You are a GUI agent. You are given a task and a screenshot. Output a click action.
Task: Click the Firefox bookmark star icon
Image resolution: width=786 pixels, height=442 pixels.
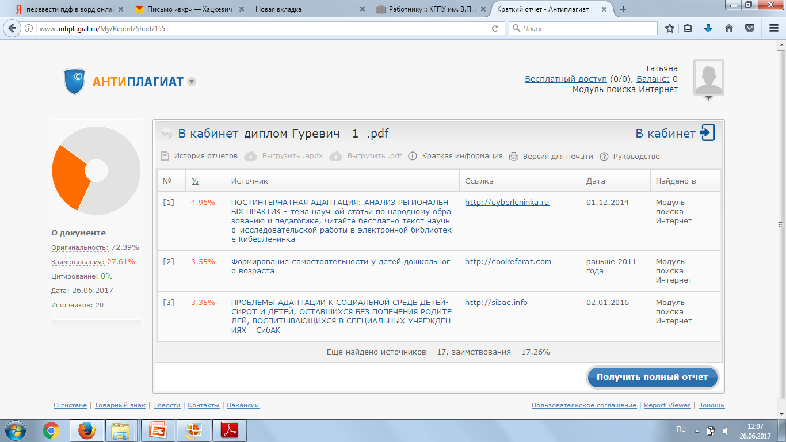point(669,28)
